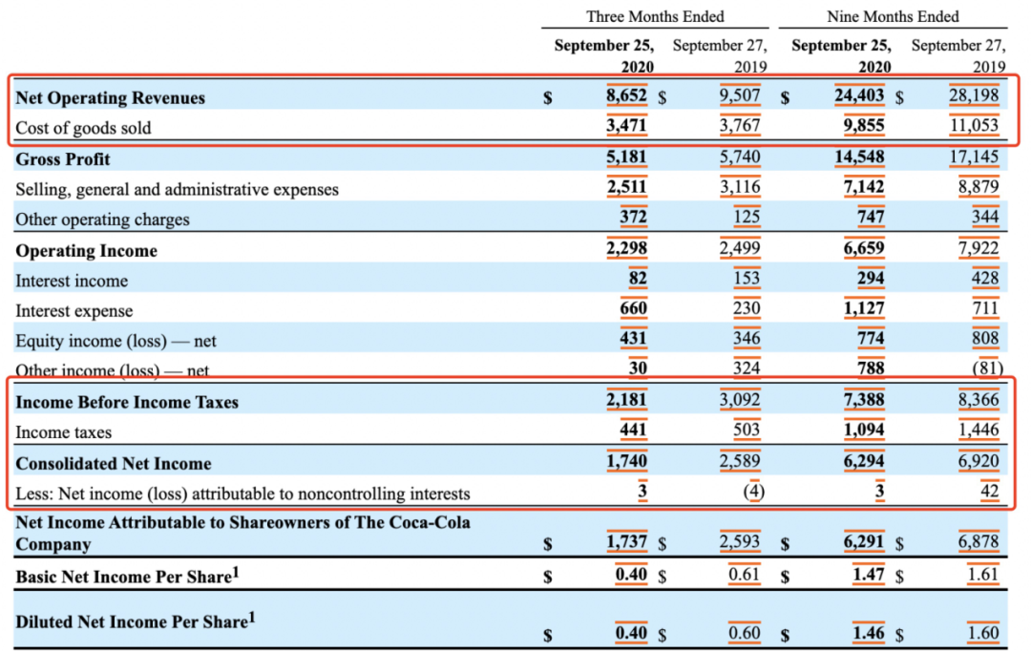Viewport: 1031px width, 651px height.
Task: Click the Diluted Net Income Per Share label
Action: 135,621
